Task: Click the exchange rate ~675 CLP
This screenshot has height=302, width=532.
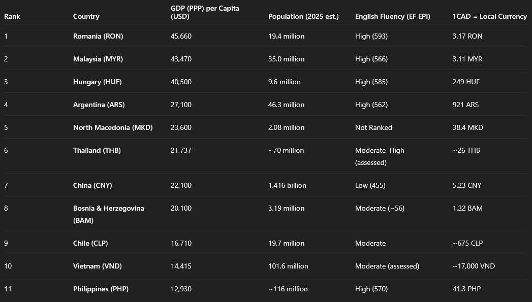Action: pos(467,243)
